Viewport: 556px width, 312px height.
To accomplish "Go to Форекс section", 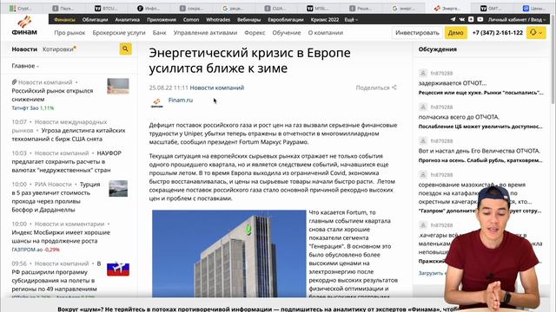I will [x=255, y=33].
